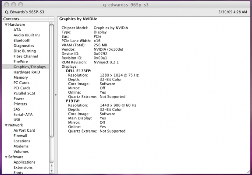This screenshot has width=252, height=175.
Task: Open Applications under Software
Action: click(x=24, y=162)
